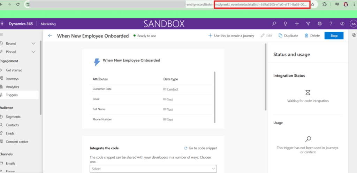Click the back arrow beside trigger title
The height and width of the screenshot is (173, 357).
(50, 36)
